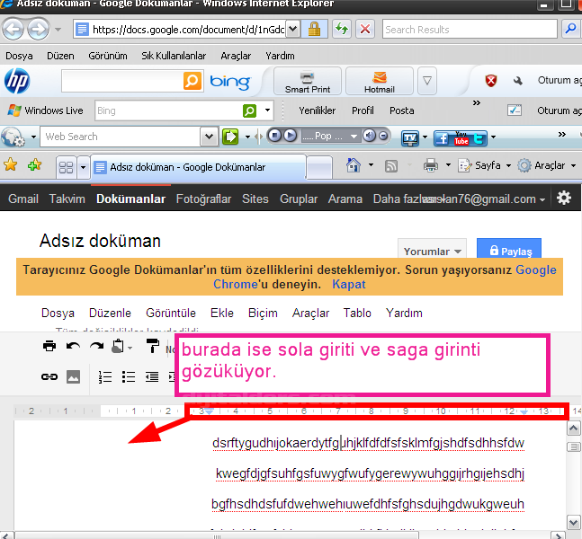The width and height of the screenshot is (582, 539).
Task: Apply bulleted list formatting
Action: pyautogui.click(x=129, y=377)
